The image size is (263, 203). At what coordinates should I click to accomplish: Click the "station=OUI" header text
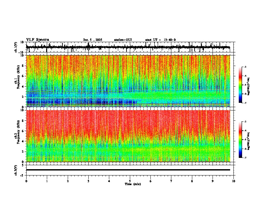(x=123, y=40)
